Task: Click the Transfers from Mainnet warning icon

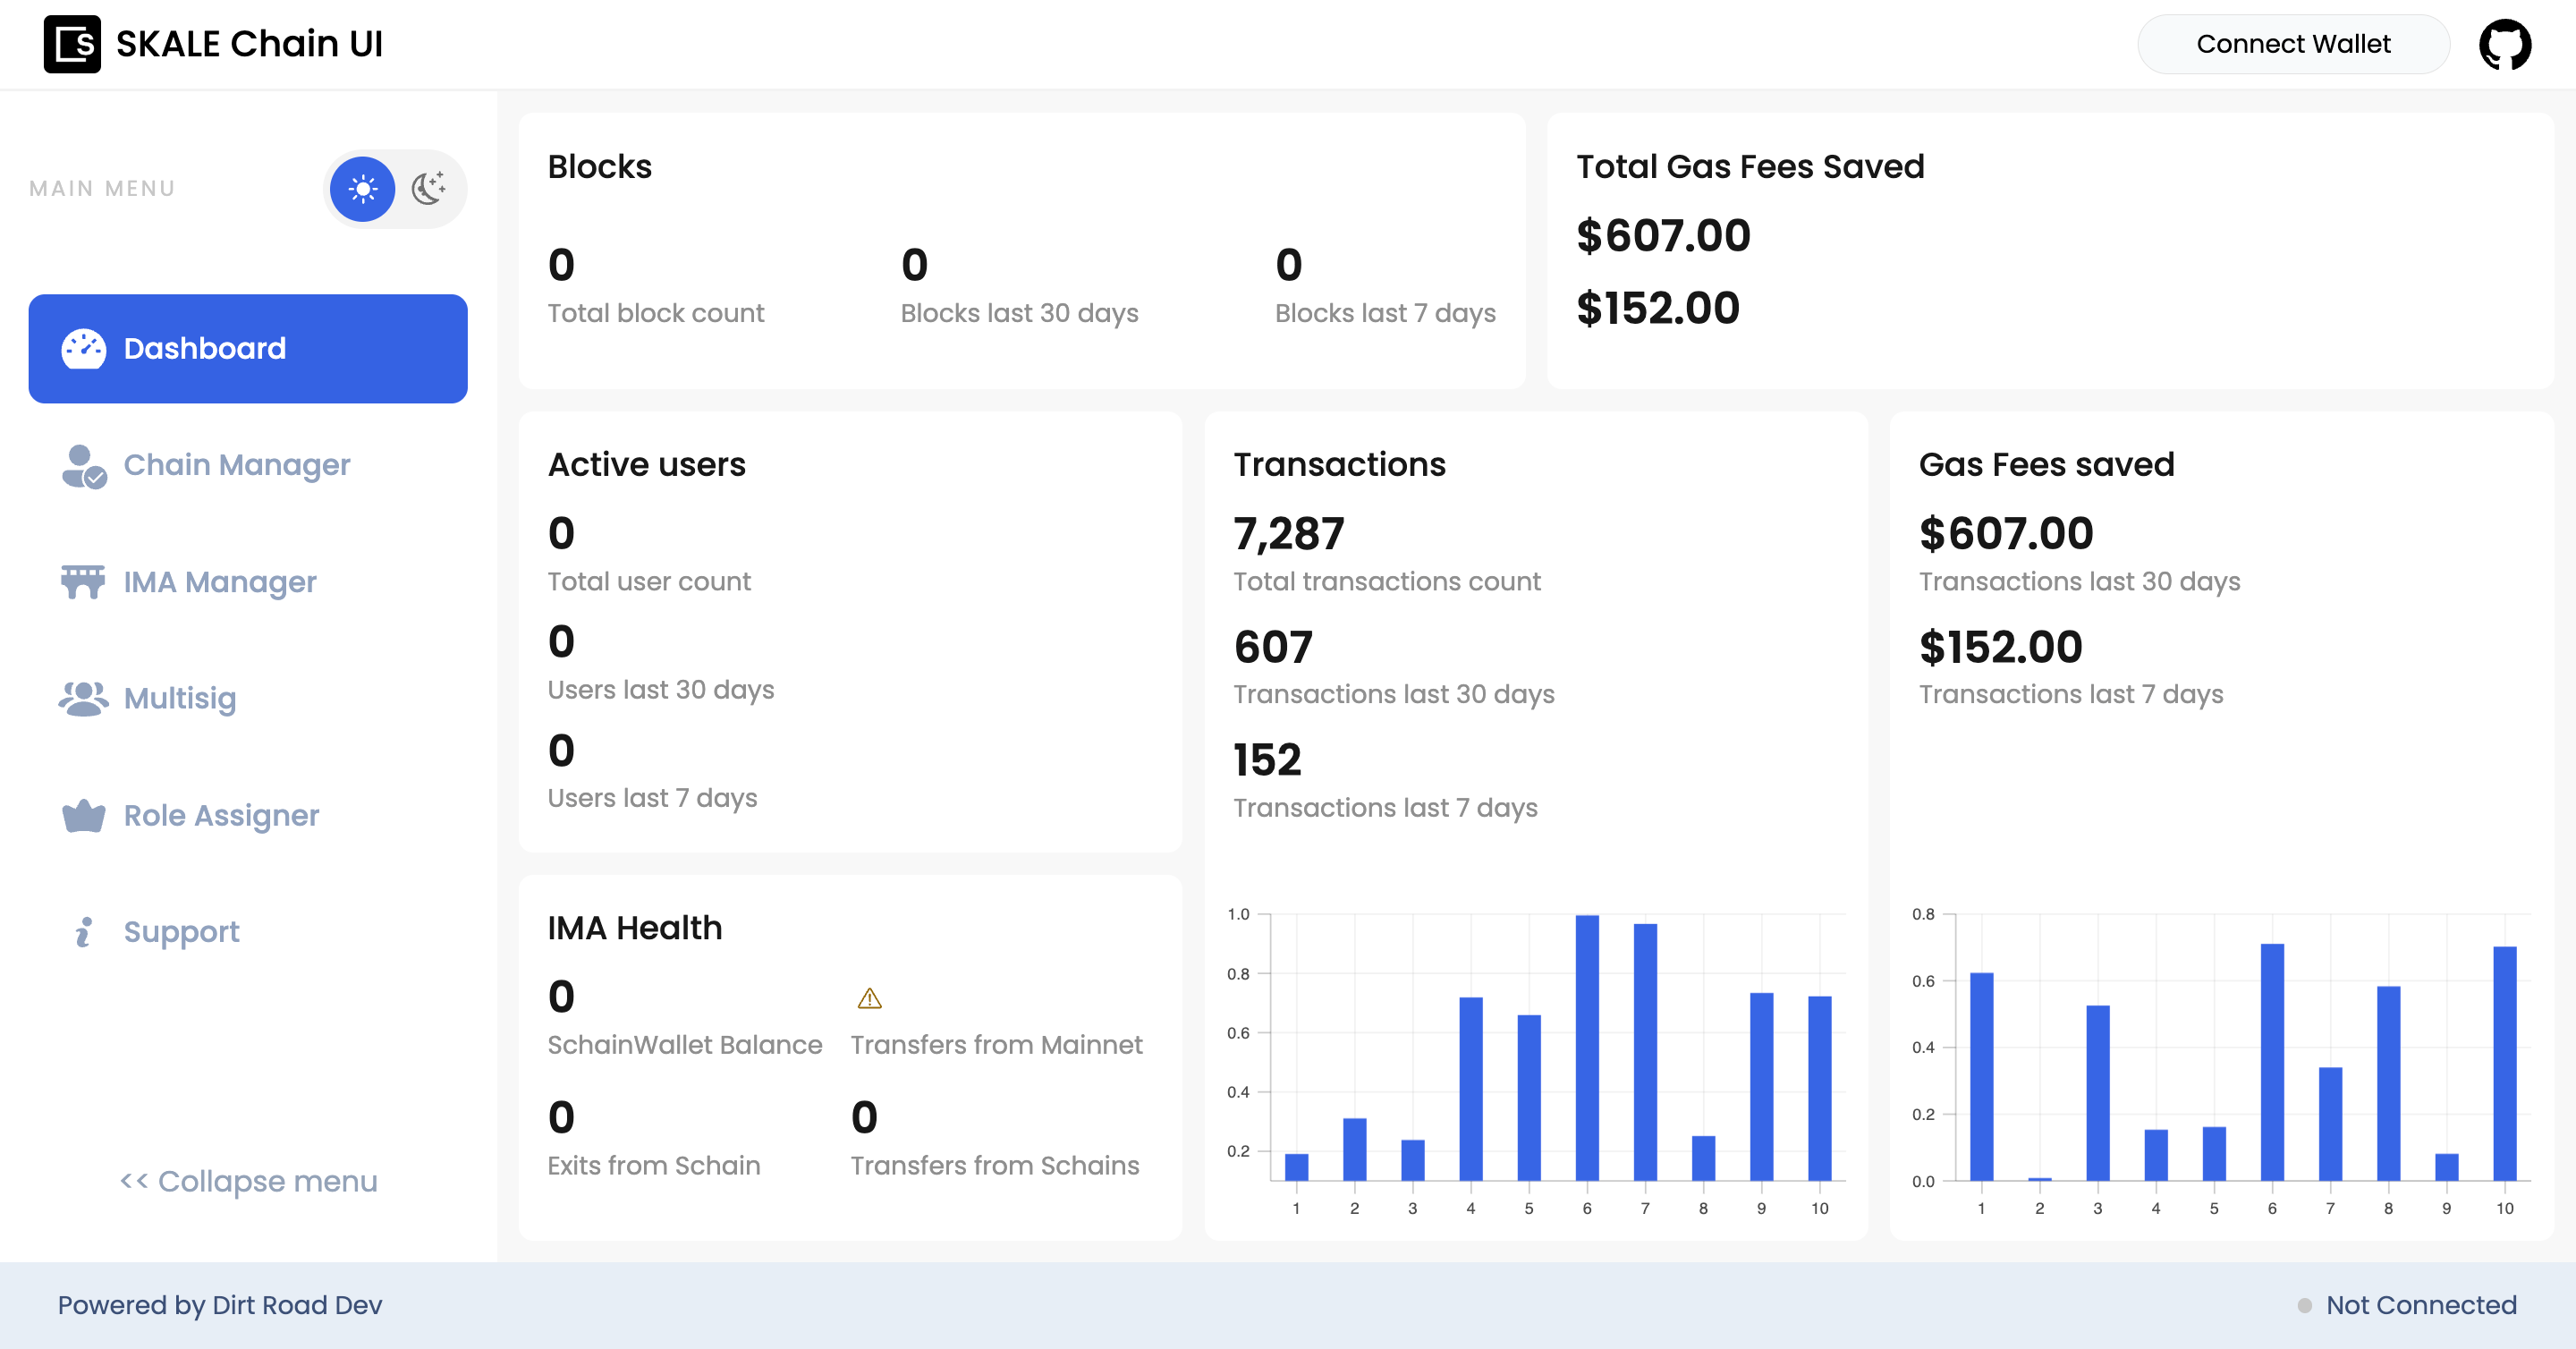Action: 869,998
